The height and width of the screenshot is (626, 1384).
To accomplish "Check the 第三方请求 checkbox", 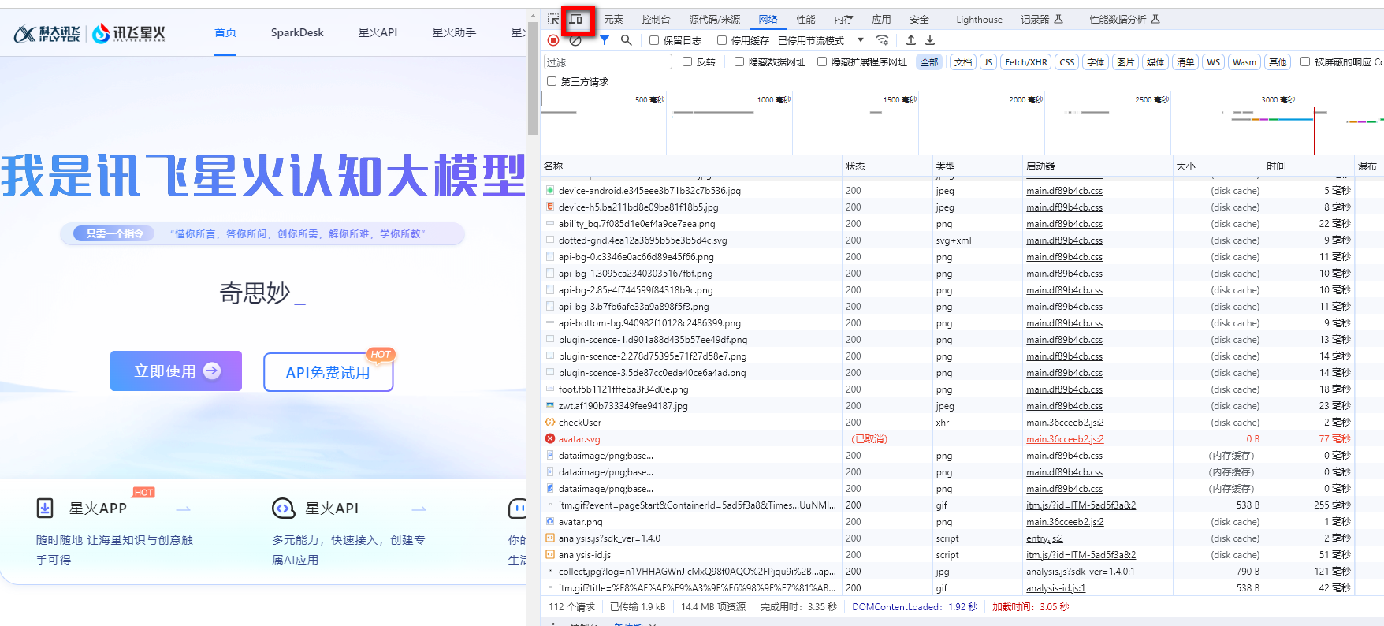I will (552, 81).
